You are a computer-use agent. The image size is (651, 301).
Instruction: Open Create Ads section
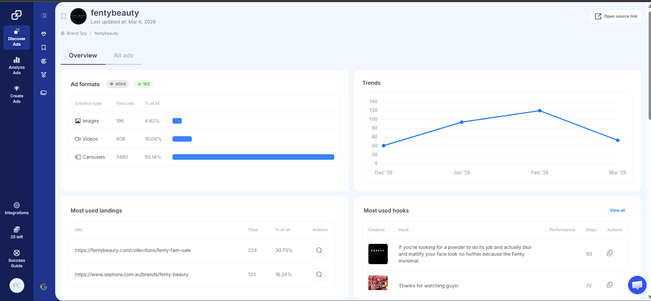pos(17,94)
